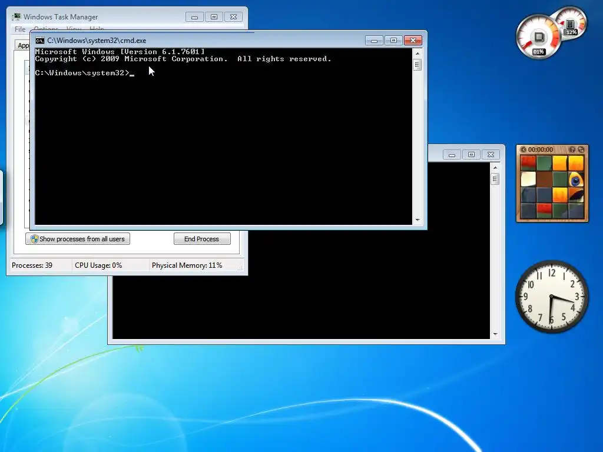Open the File menu in Task Manager
Viewport: 603px width, 452px height.
(x=20, y=29)
